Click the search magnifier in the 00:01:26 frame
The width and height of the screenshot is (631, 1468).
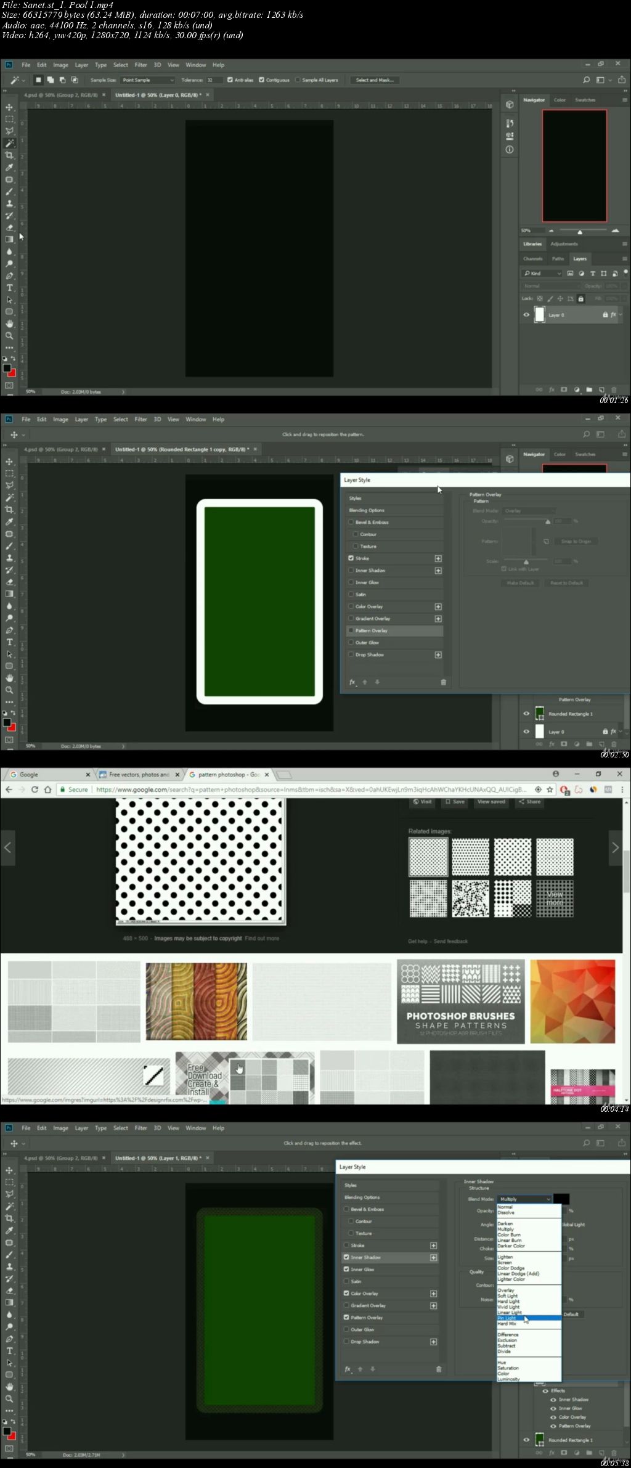pos(586,80)
